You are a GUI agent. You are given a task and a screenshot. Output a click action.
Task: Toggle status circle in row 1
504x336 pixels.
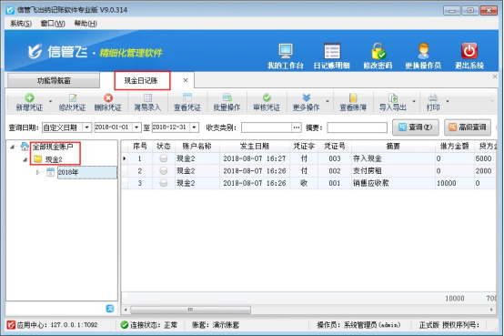164,158
